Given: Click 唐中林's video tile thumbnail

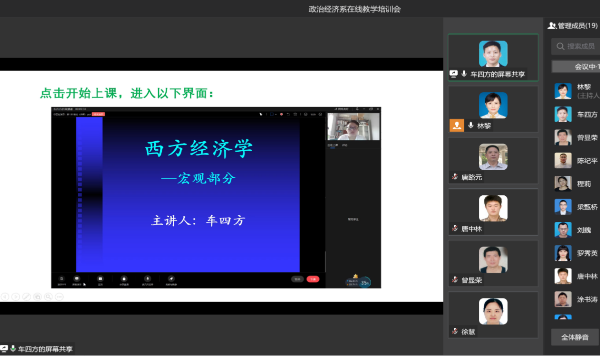Looking at the screenshot, I should click(493, 208).
